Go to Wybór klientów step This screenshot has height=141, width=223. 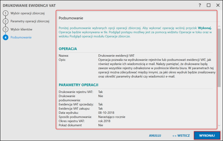coord(21,29)
